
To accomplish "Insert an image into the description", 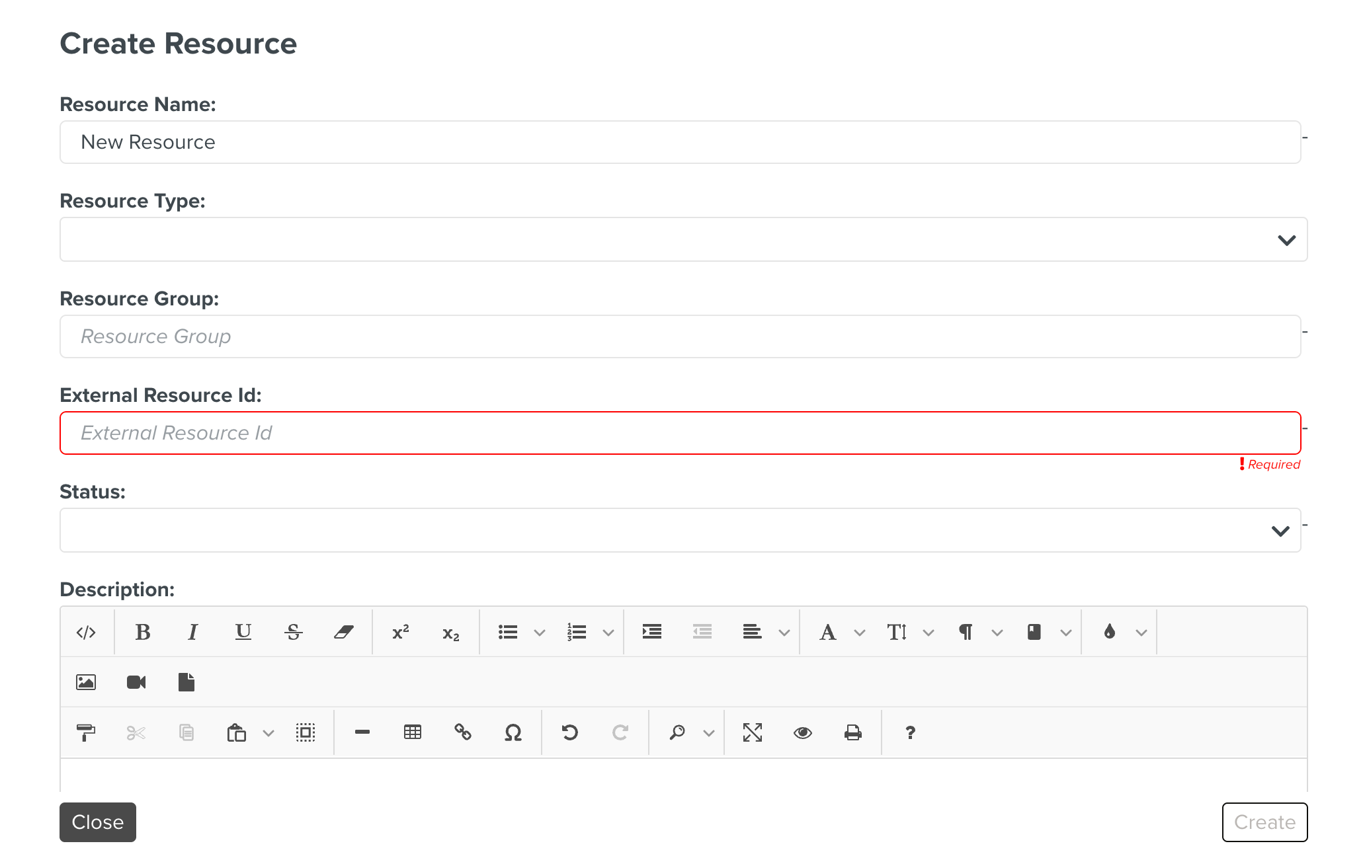I will (86, 682).
